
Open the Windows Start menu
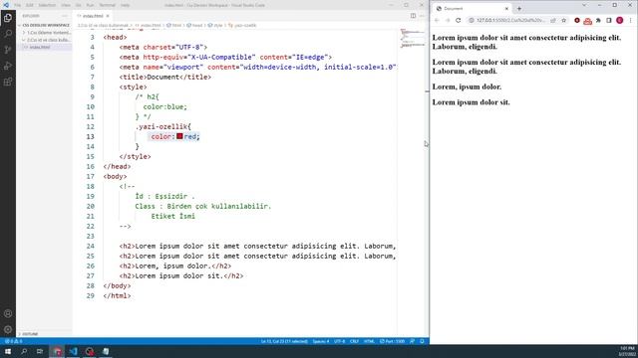tap(8, 351)
